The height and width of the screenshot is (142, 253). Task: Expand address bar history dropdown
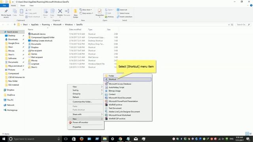pyautogui.click(x=229, y=24)
